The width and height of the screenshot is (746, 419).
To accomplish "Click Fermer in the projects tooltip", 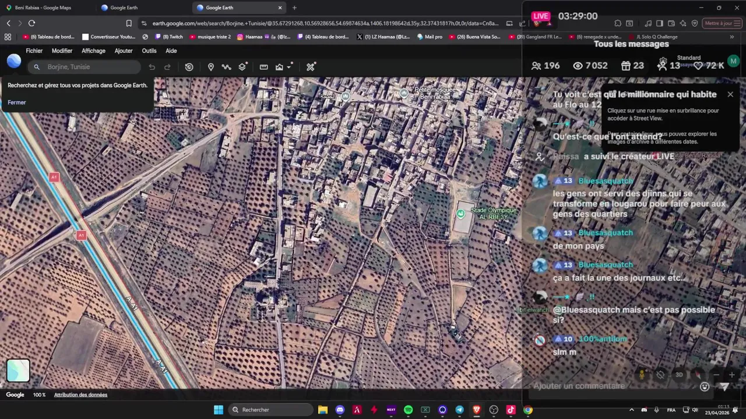I will click(17, 102).
